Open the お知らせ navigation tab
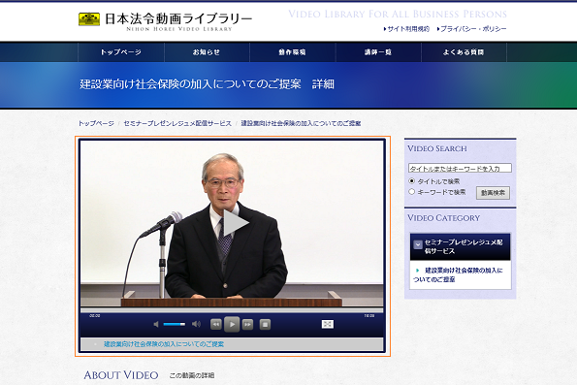 (207, 52)
